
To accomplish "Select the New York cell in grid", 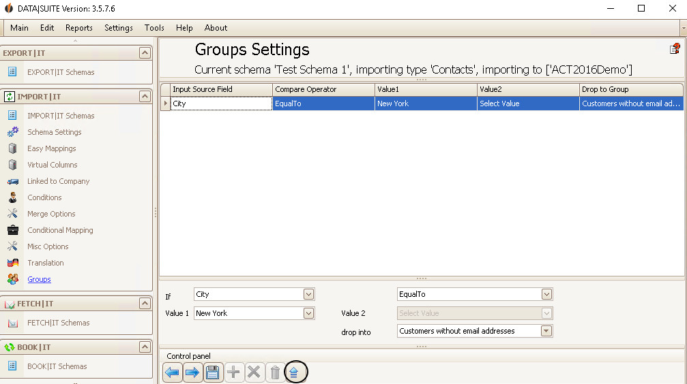I will click(426, 103).
